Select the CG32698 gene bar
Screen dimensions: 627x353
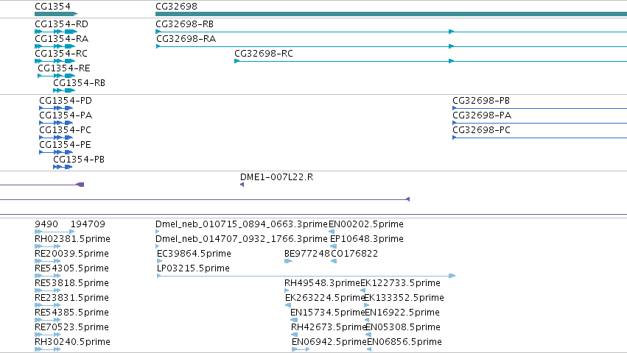tap(391, 14)
